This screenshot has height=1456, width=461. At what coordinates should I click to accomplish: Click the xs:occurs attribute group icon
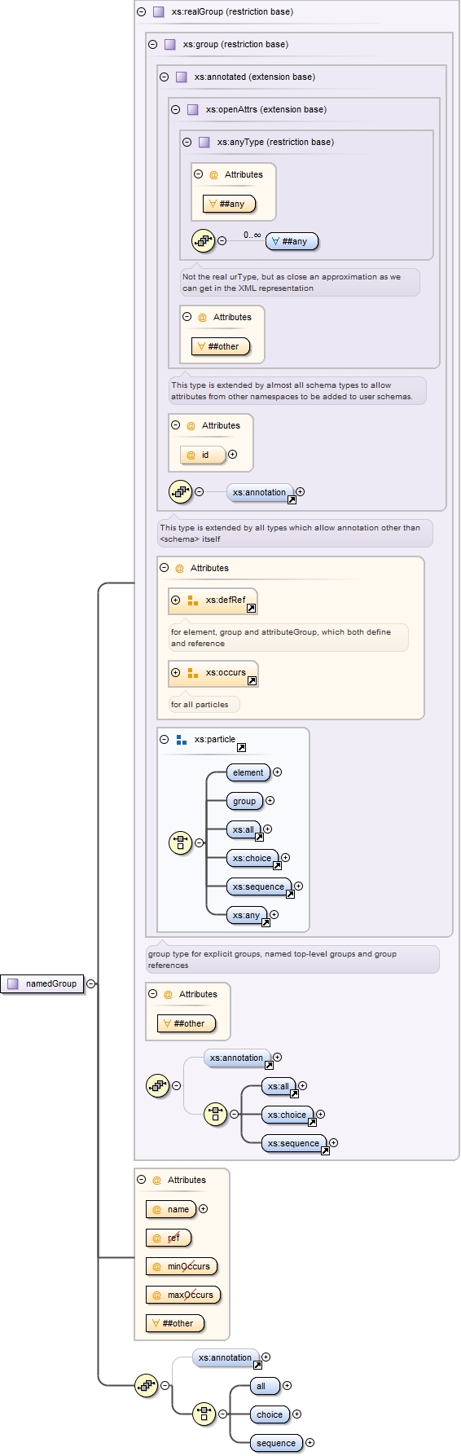pyautogui.click(x=193, y=673)
